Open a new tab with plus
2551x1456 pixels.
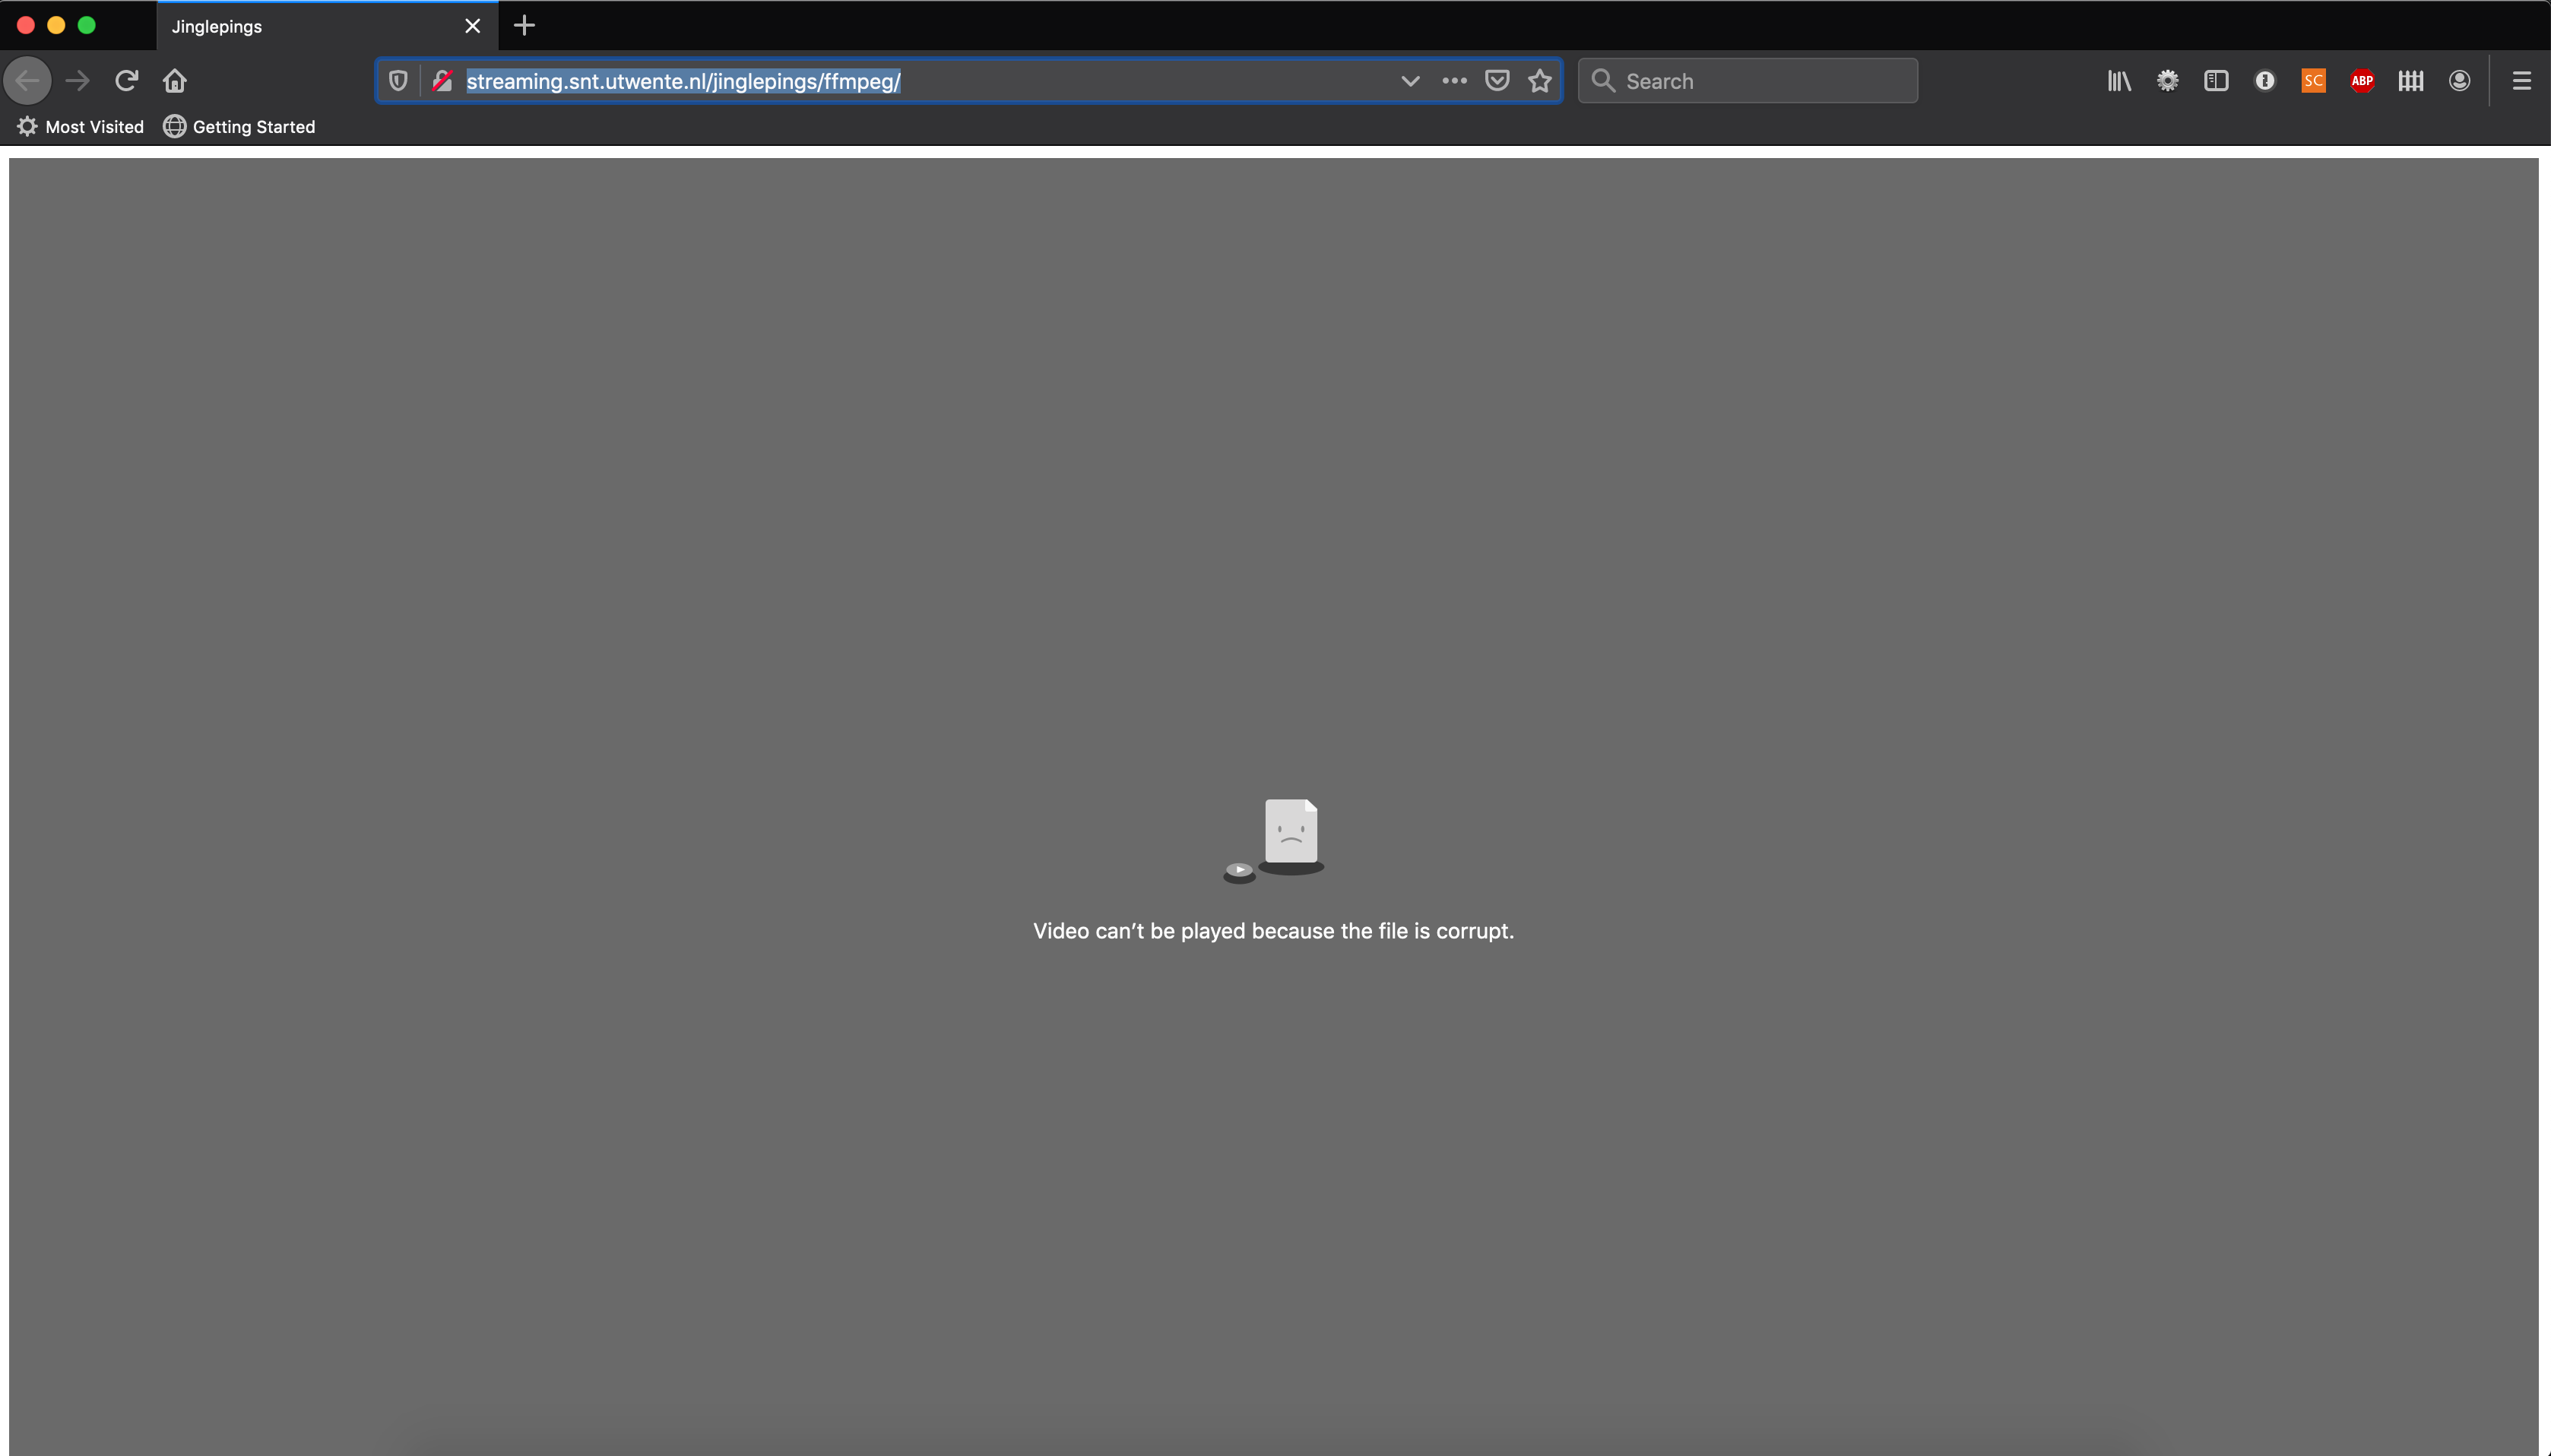click(x=524, y=26)
